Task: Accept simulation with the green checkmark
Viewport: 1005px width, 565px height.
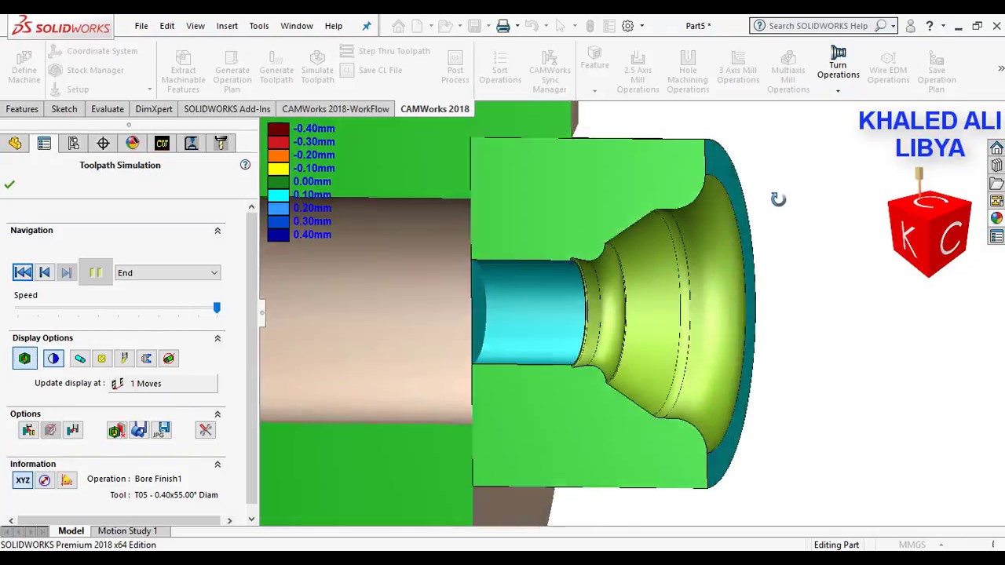Action: click(9, 184)
